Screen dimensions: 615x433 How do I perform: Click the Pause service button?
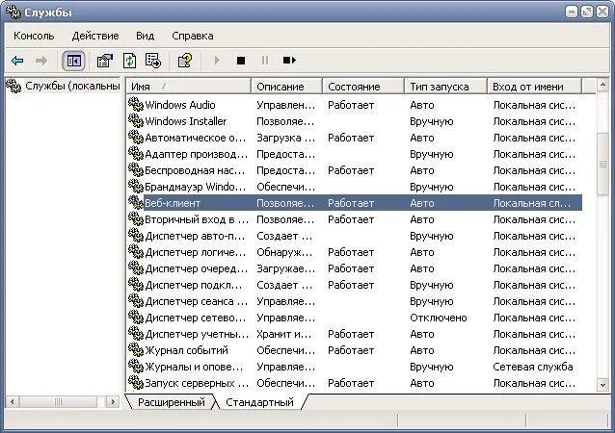[265, 61]
